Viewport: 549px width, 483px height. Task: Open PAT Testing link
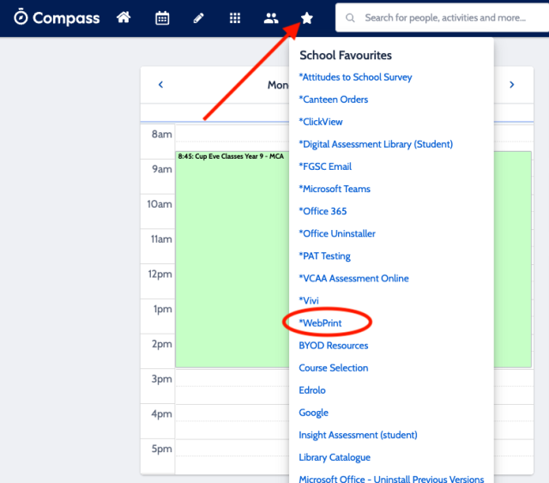click(324, 256)
